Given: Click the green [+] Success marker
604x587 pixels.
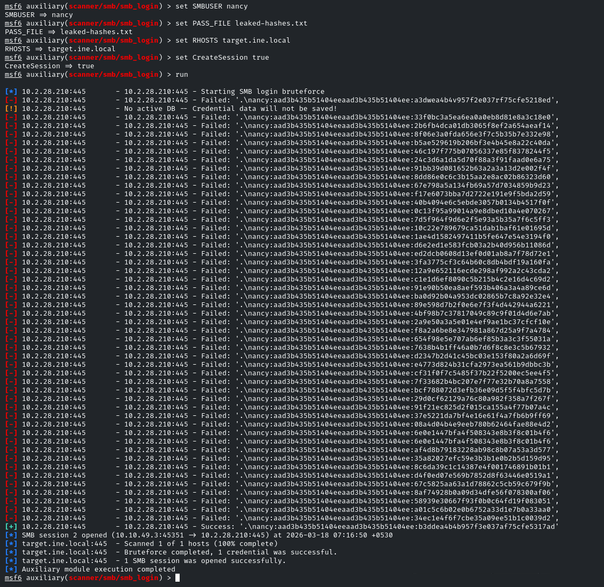Looking at the screenshot, I should click(x=11, y=526).
